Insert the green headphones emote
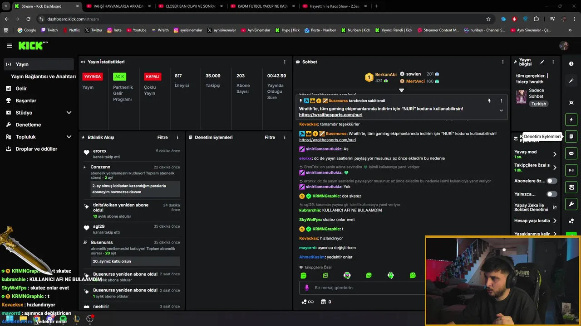Screen dimensions: 581x326 pos(390,275)
